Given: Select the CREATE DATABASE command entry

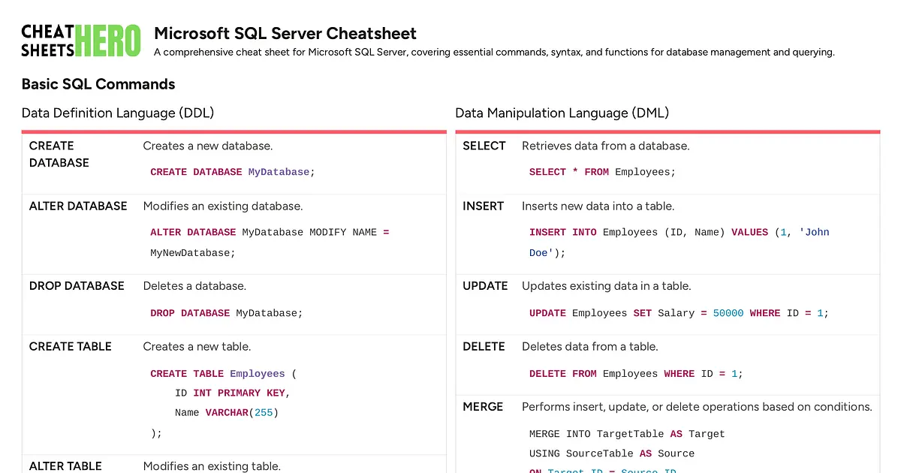Looking at the screenshot, I should tap(59, 154).
